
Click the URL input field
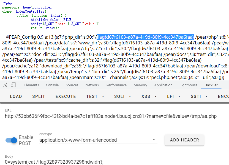(117, 116)
